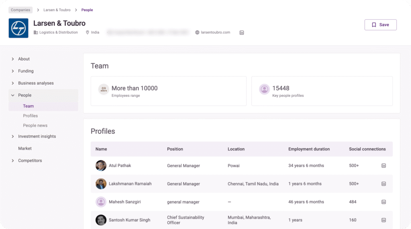Expand the Funding section chevron
The image size is (411, 229).
[x=12, y=71]
